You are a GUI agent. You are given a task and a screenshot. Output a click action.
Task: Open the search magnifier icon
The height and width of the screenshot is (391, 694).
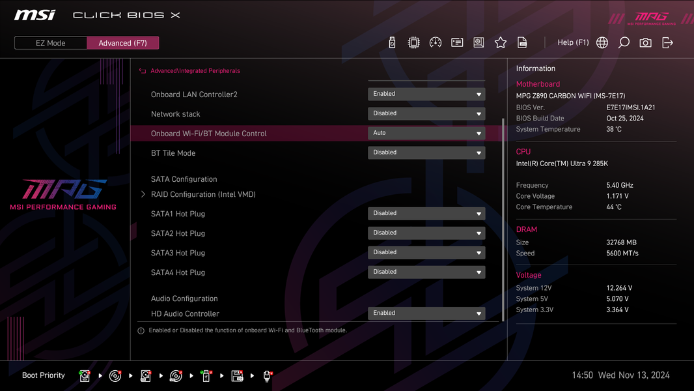624,42
